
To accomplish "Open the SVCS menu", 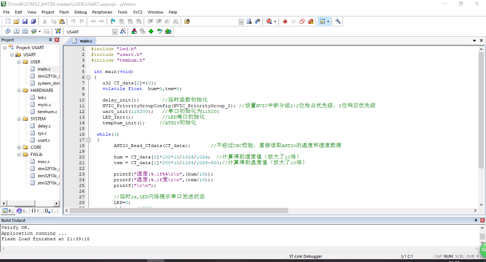I will point(138,12).
